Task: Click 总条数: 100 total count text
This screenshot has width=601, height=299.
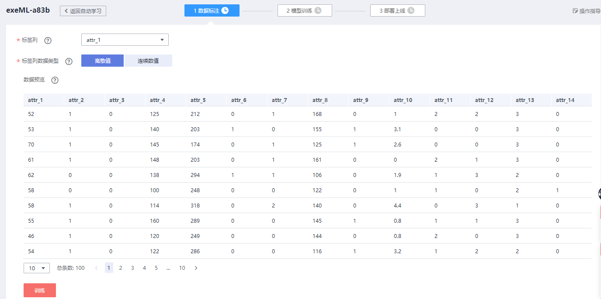Action: pos(71,268)
